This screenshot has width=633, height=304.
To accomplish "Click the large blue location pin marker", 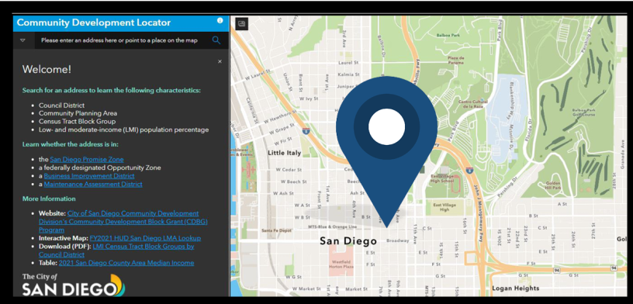I will pyautogui.click(x=386, y=151).
